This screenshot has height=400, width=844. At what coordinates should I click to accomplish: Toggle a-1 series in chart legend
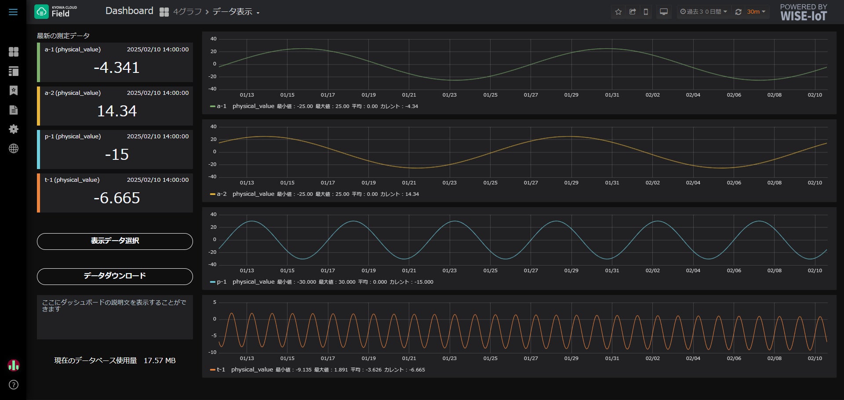coord(218,106)
